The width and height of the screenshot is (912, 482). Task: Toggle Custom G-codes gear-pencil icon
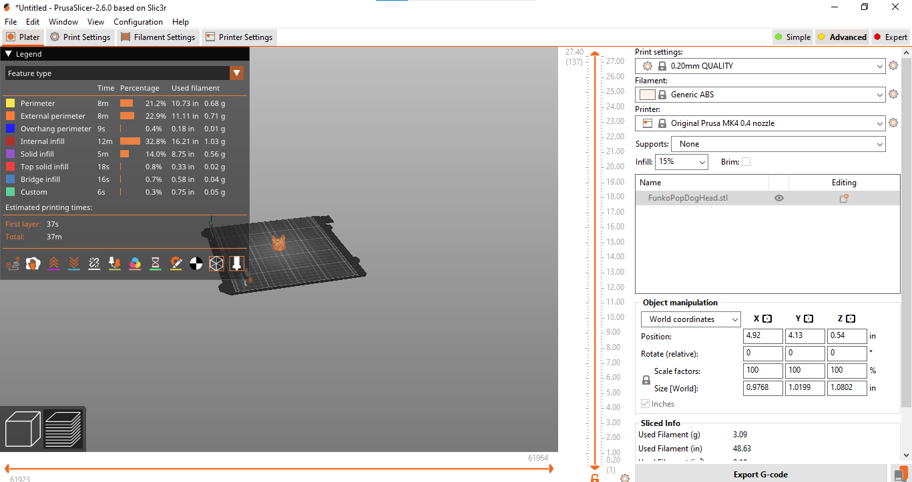click(176, 263)
